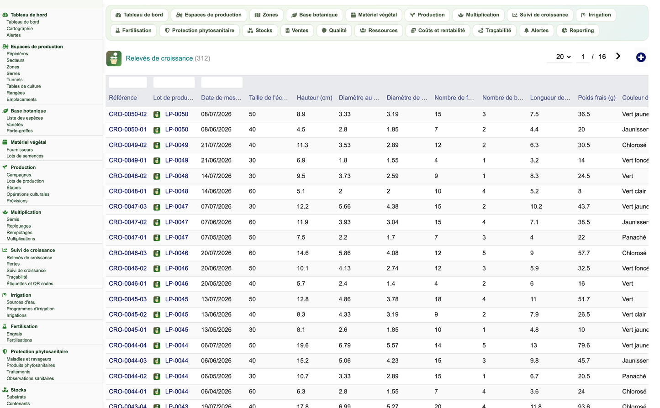Image resolution: width=660 pixels, height=408 pixels.
Task: Sort by the Hauteur (cm) column header
Action: [x=314, y=98]
